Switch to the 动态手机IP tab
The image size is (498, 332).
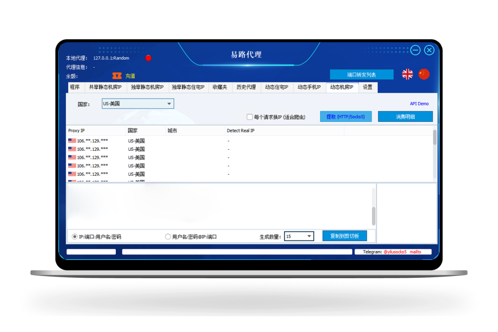click(x=309, y=87)
